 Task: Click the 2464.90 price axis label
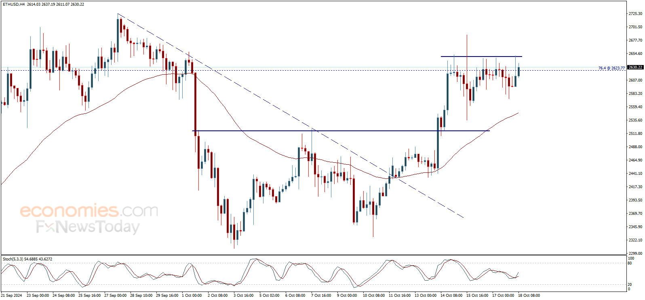[635, 160]
